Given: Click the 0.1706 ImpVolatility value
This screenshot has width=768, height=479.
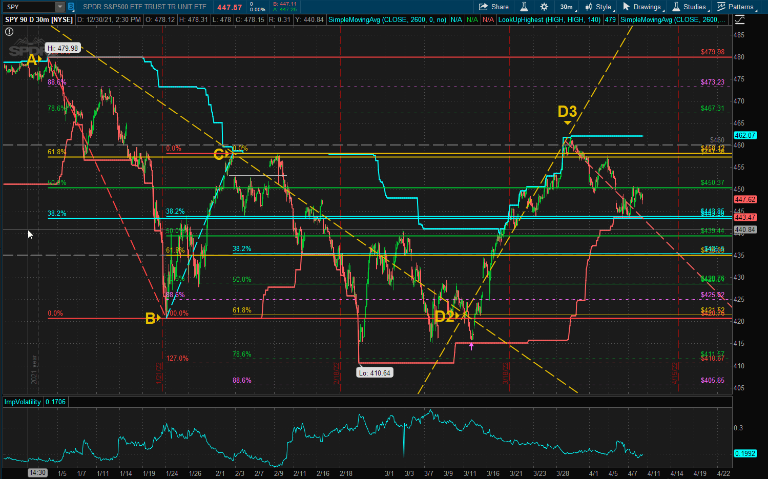Looking at the screenshot, I should pyautogui.click(x=55, y=402).
